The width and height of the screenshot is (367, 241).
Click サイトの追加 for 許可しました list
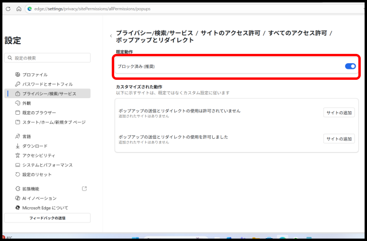point(339,139)
